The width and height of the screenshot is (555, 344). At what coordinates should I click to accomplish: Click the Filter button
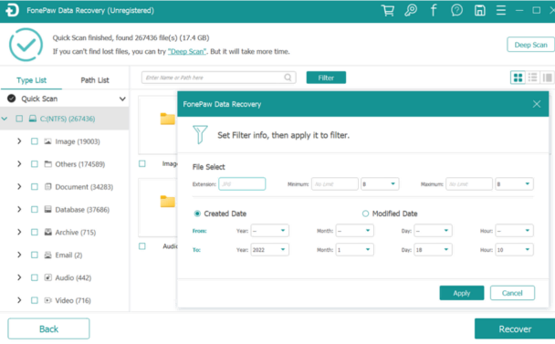[x=326, y=78]
